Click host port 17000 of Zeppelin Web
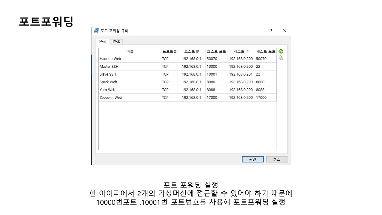The width and height of the screenshot is (382, 215). pyautogui.click(x=216, y=98)
